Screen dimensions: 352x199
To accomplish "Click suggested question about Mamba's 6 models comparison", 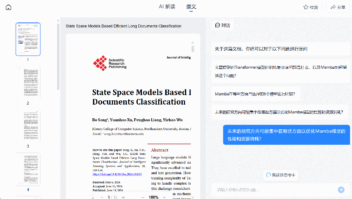I will (x=255, y=94).
